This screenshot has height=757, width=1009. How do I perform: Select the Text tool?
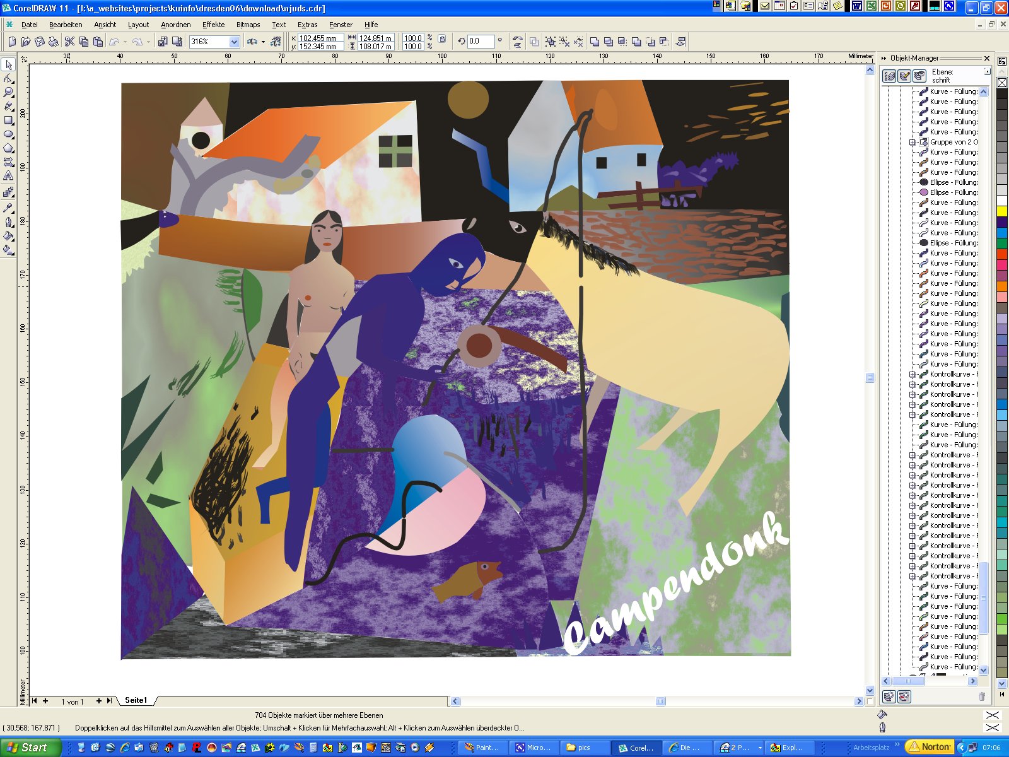(8, 176)
